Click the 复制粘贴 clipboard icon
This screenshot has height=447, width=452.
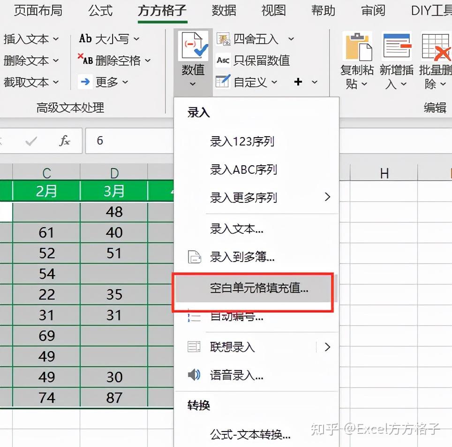click(x=357, y=47)
